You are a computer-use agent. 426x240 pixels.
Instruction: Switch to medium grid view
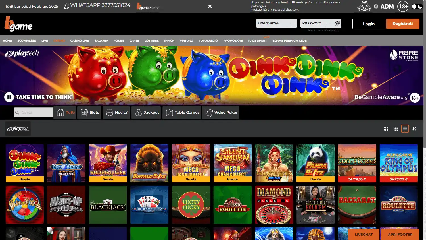click(x=396, y=129)
